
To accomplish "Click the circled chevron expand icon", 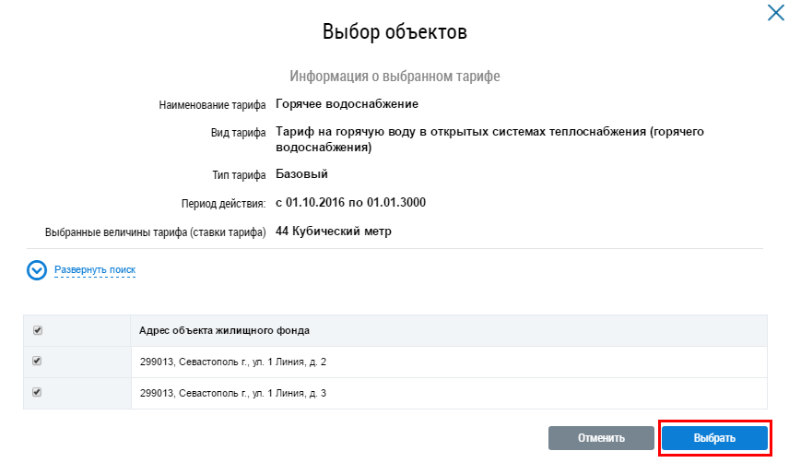I will click(x=37, y=270).
